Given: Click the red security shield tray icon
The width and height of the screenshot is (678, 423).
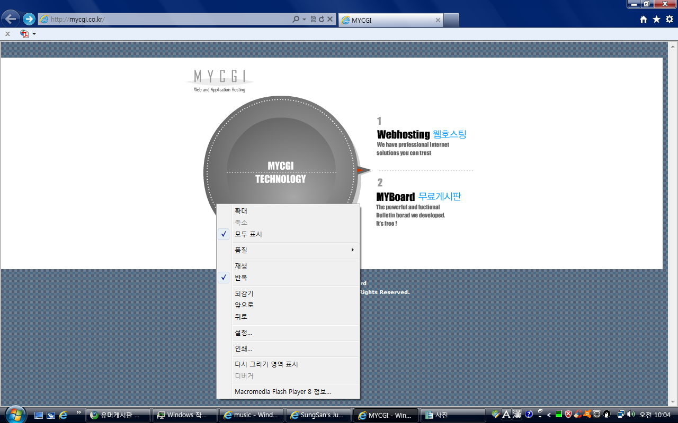Looking at the screenshot, I should (568, 415).
